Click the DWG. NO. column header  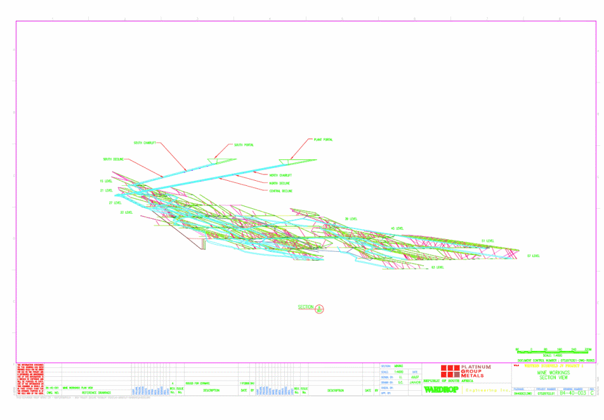coord(53,393)
